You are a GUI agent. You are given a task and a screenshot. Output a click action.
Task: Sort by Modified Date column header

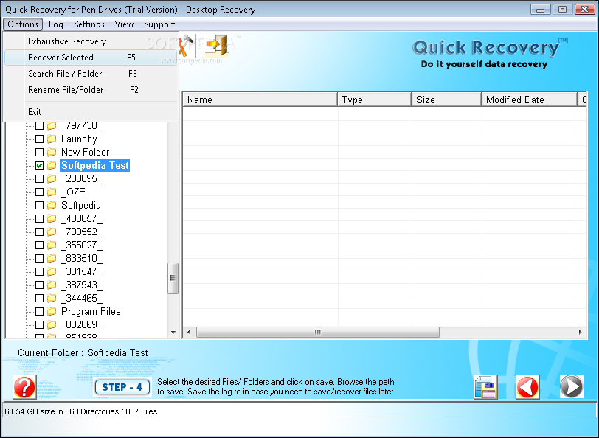tap(530, 100)
